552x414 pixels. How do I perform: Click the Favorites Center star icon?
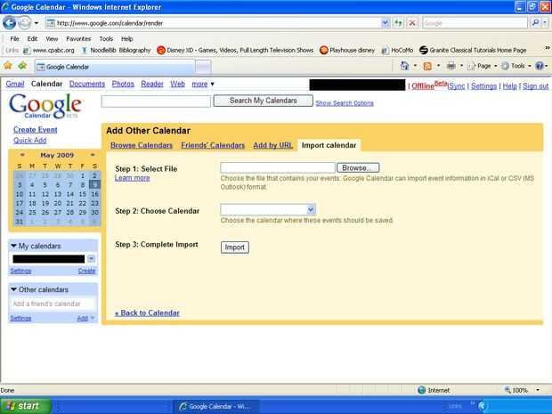(8, 66)
